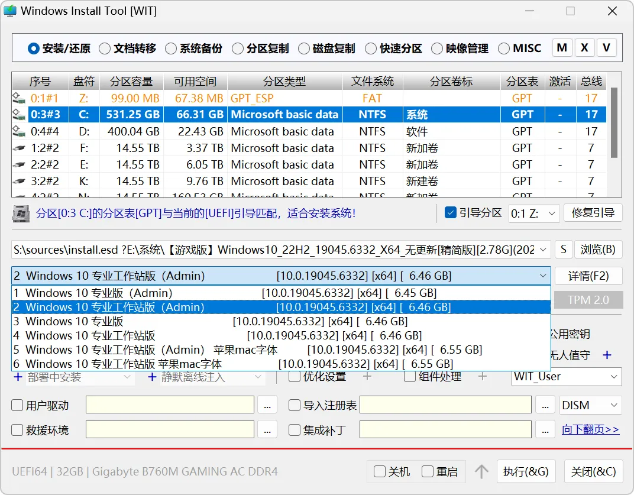Click browse button for 集成补丁 path
The width and height of the screenshot is (634, 495).
click(x=545, y=429)
